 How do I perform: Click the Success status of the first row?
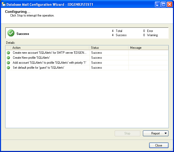click(97, 53)
